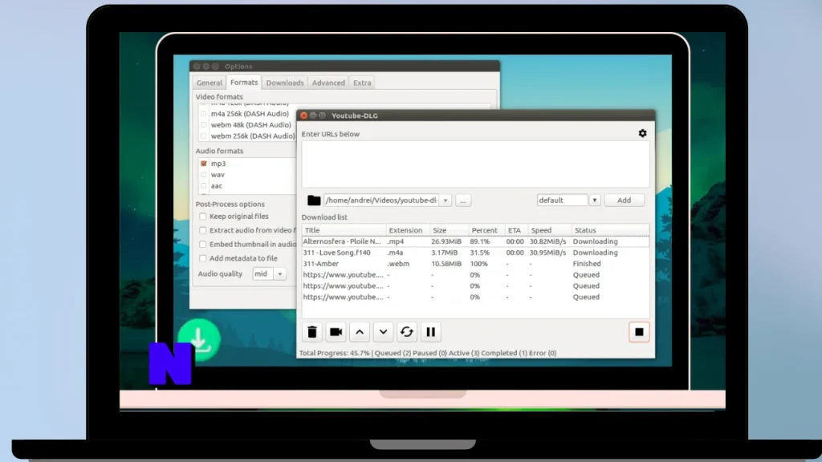Stop all downloads with square stop button

(x=639, y=331)
